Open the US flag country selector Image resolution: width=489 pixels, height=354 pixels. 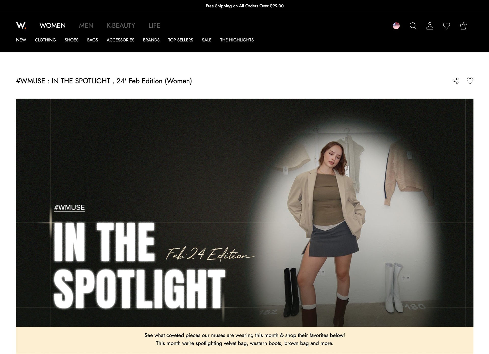point(396,26)
